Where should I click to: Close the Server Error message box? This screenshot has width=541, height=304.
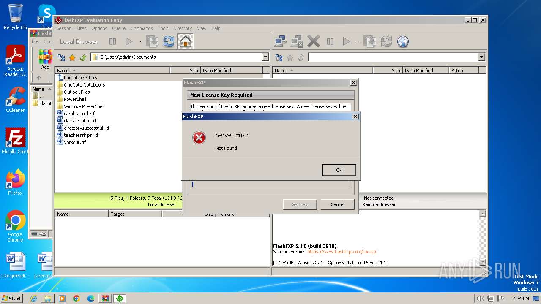point(355,117)
